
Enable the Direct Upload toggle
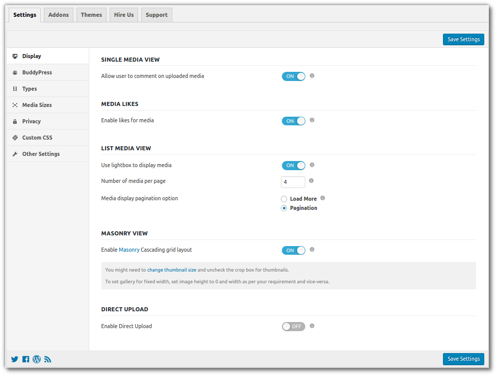pyautogui.click(x=294, y=327)
